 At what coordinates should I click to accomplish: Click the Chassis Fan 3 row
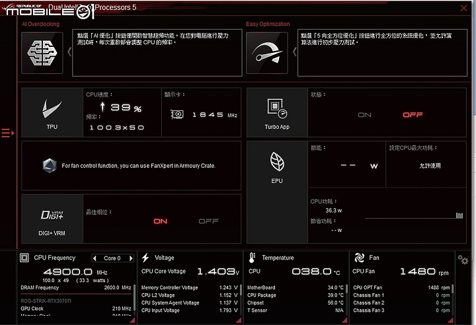pos(402,310)
